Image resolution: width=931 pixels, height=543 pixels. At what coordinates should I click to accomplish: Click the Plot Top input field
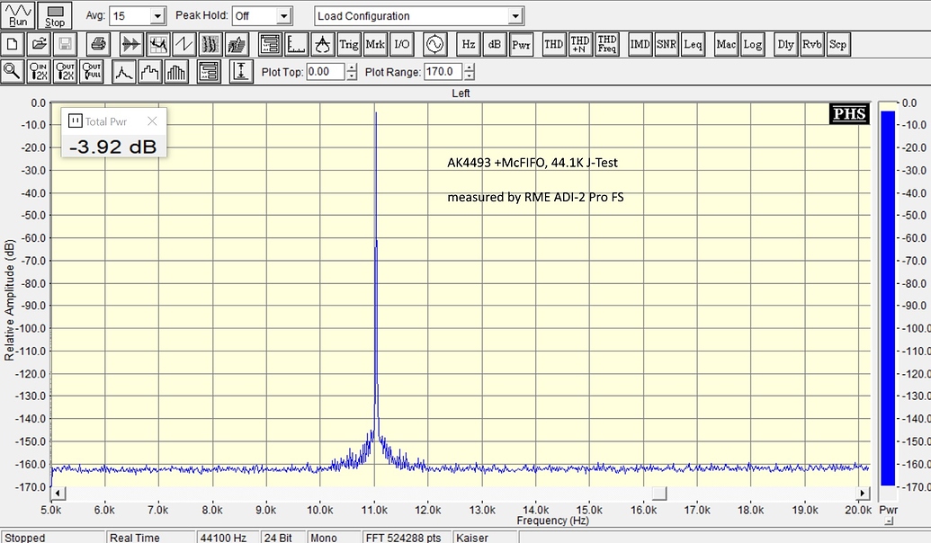pyautogui.click(x=325, y=72)
